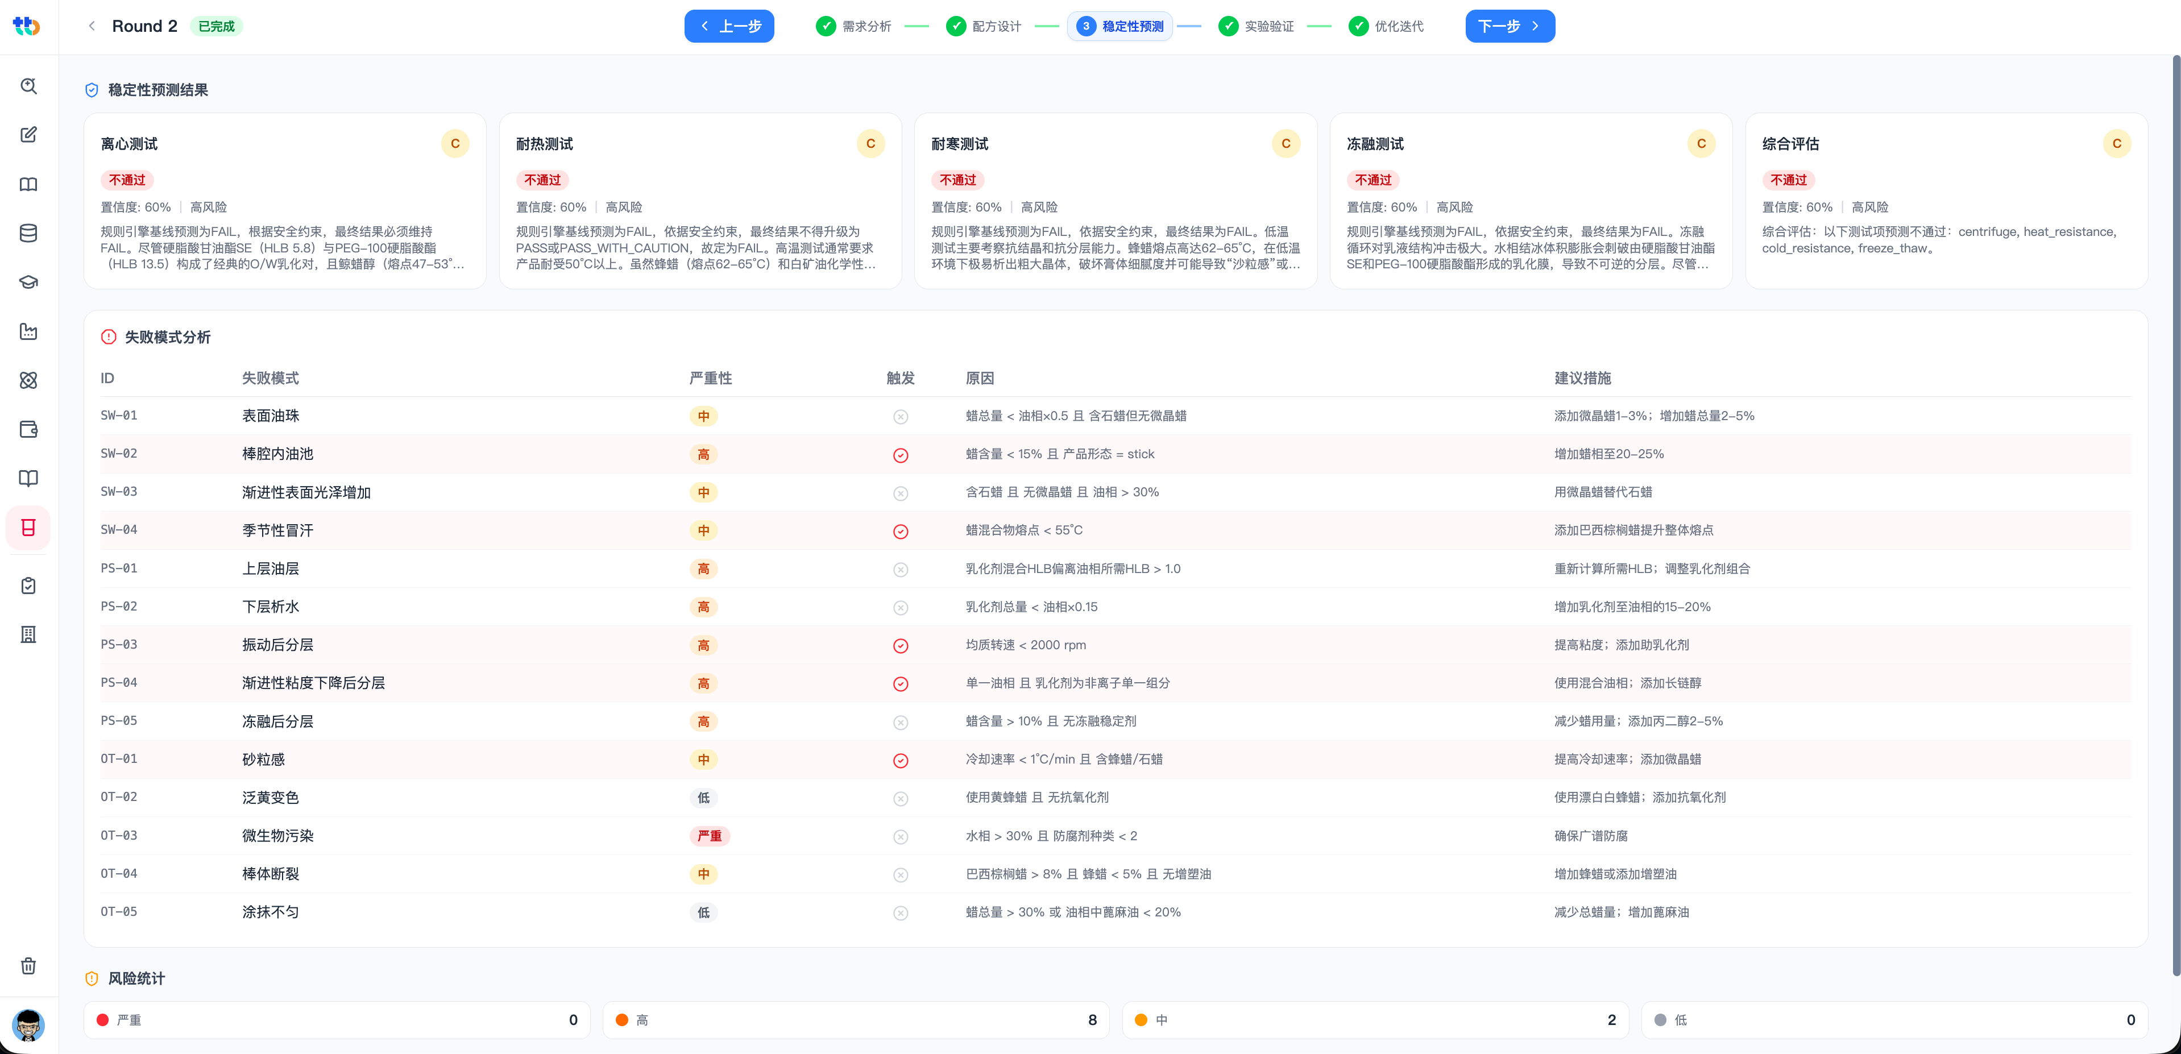
Task: Click the 中 severity tag in SW-03 row
Action: (703, 493)
